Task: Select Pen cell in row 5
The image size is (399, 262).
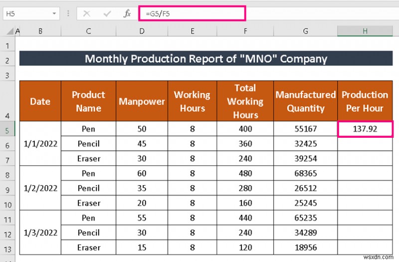Action: [89, 129]
